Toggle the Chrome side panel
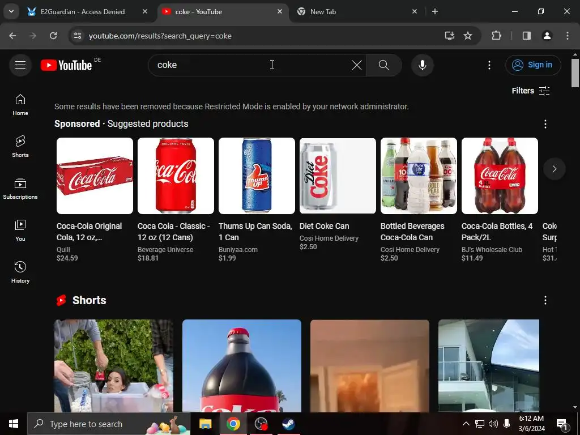 526,36
